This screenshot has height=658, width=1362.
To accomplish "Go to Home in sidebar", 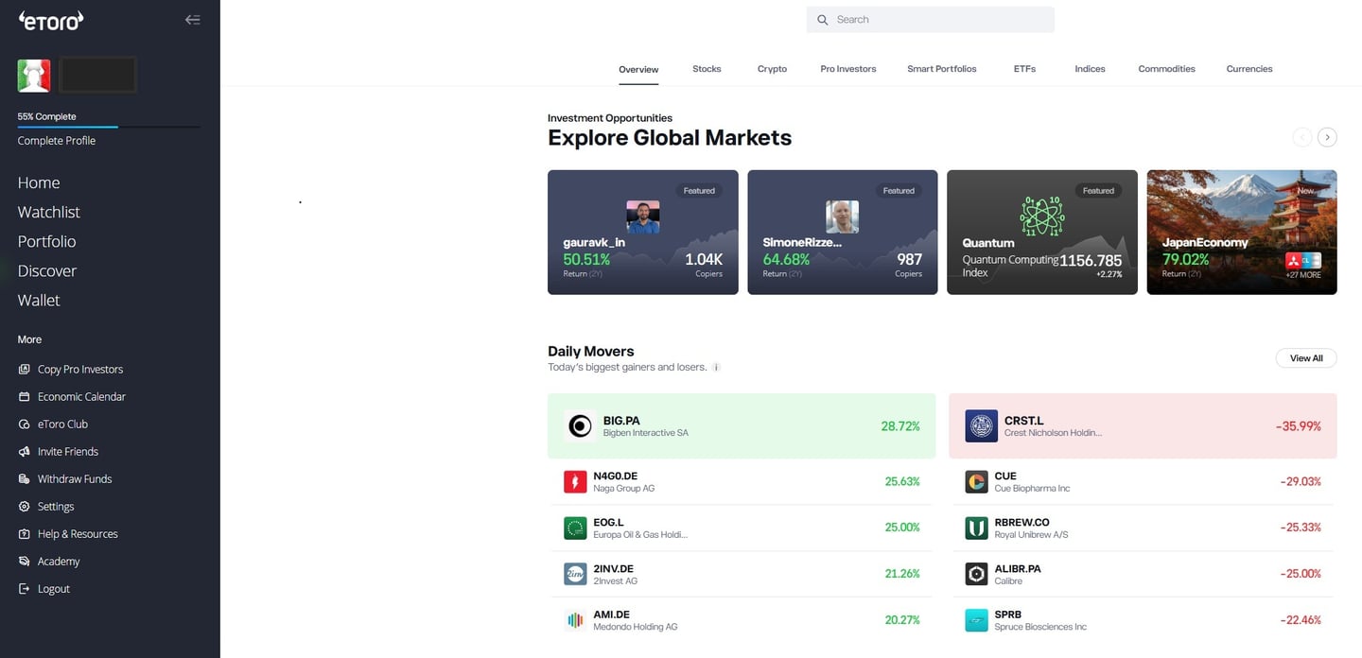I will 39,183.
